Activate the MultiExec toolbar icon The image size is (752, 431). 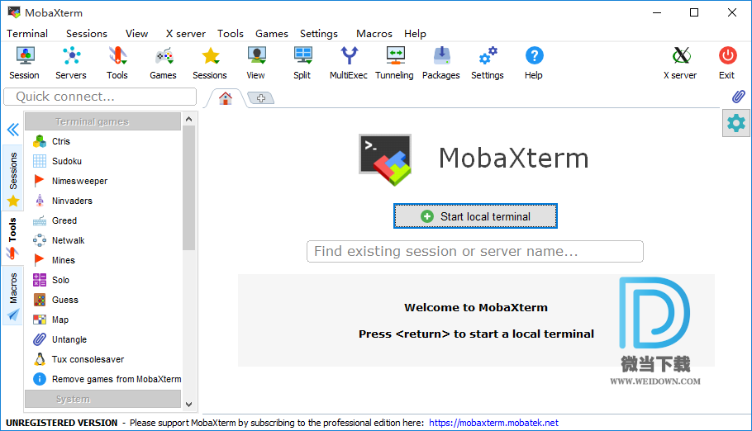click(x=349, y=63)
